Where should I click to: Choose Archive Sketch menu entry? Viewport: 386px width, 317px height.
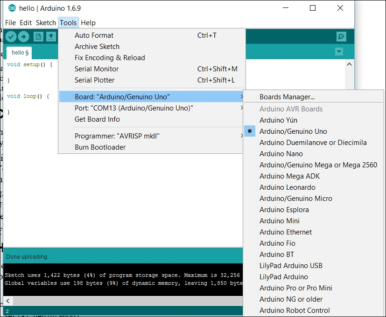[151, 47]
